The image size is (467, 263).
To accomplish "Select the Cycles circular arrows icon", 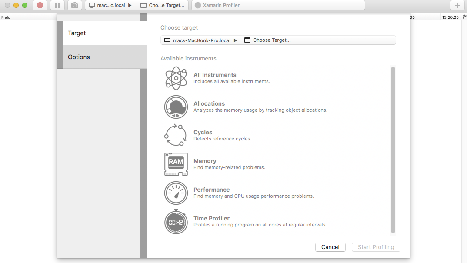I will (176, 135).
